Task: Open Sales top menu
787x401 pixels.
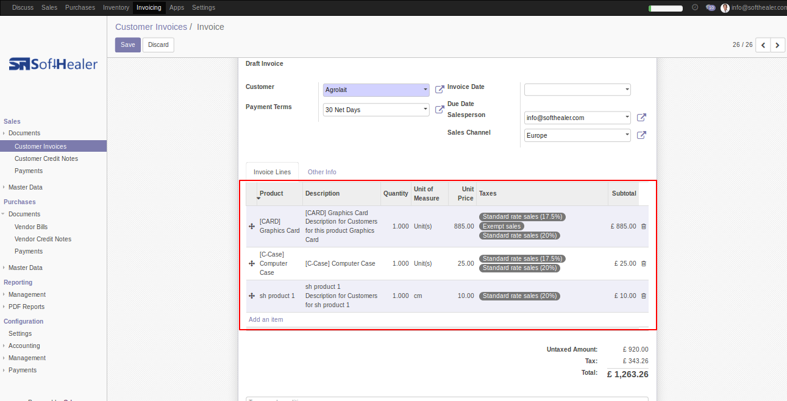Action: tap(49, 7)
